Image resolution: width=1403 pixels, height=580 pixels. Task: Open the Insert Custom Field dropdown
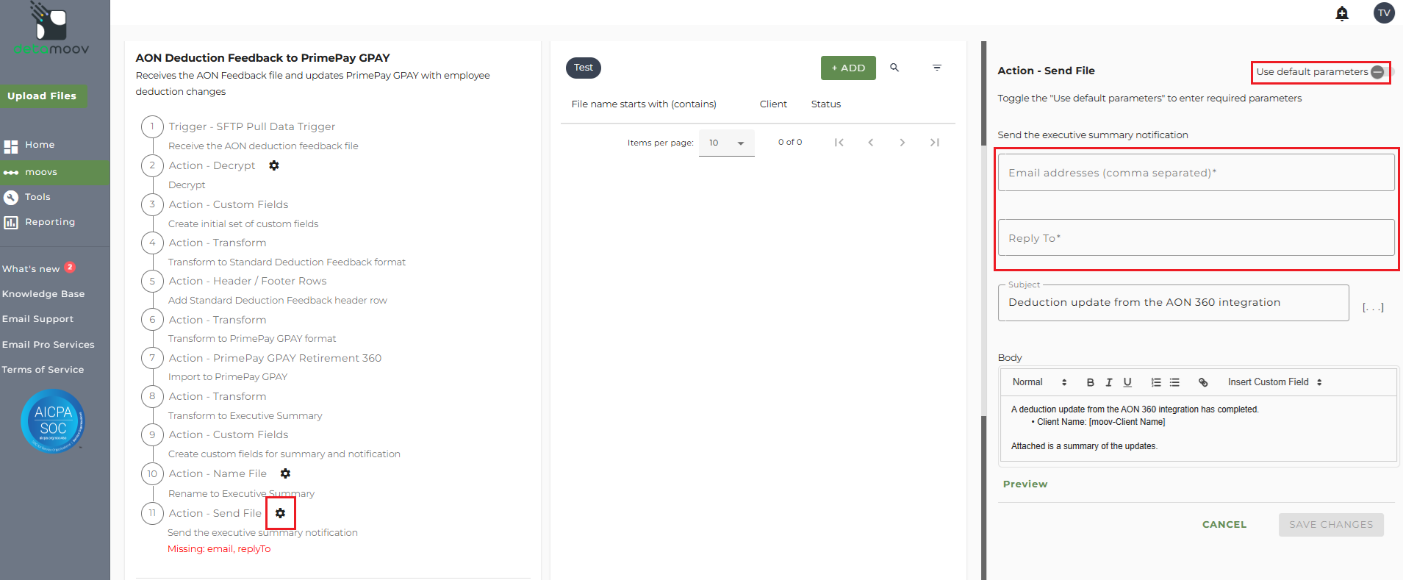1275,382
